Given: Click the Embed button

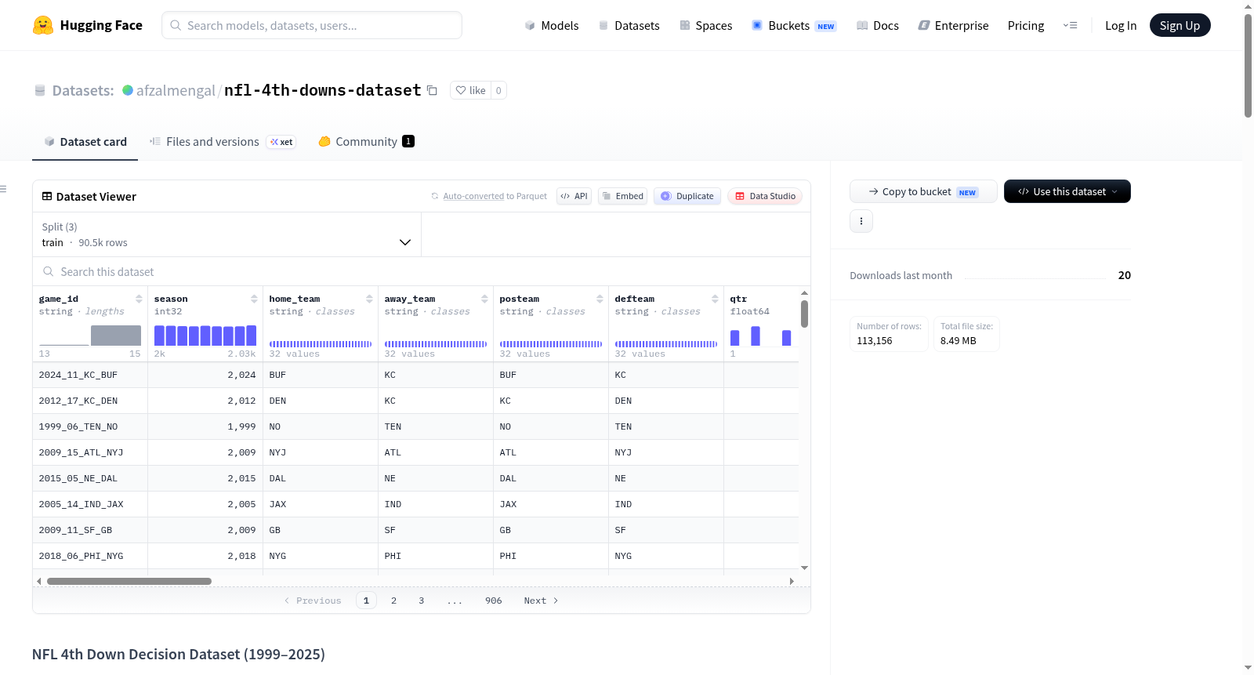Looking at the screenshot, I should click(622, 196).
